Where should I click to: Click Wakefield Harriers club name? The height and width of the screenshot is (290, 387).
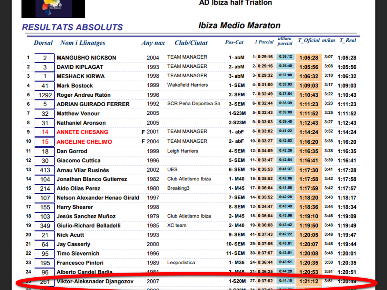tap(187, 85)
